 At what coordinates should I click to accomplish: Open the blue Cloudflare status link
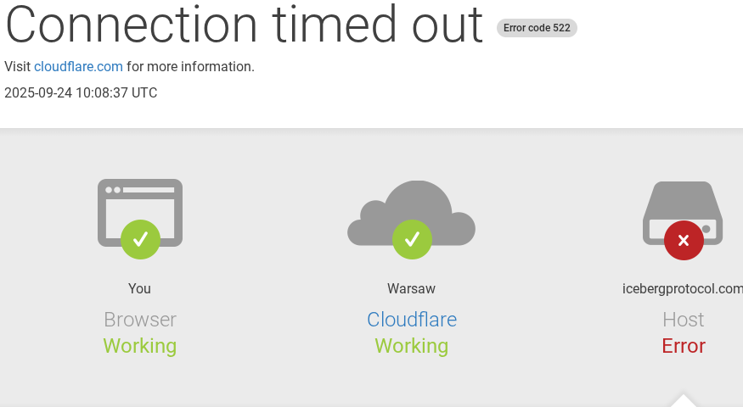pos(412,320)
